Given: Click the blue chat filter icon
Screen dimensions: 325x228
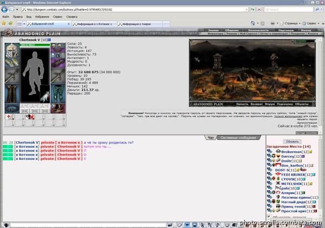Looking at the screenshot, I should tap(187, 225).
